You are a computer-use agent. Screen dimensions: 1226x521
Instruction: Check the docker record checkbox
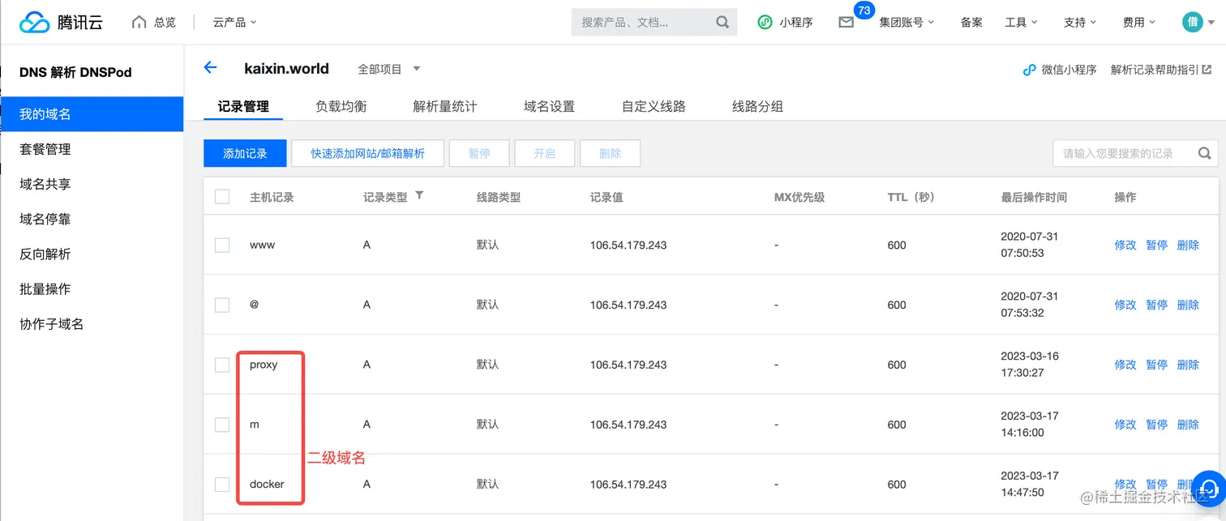click(x=222, y=484)
